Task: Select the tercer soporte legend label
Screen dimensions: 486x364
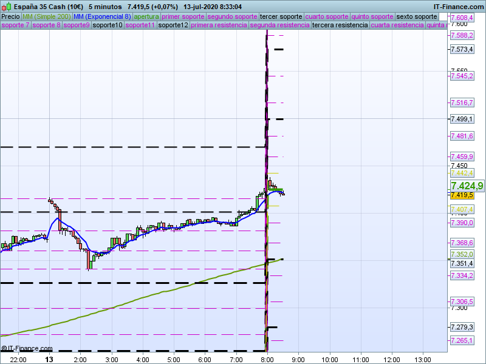Action: pyautogui.click(x=280, y=16)
